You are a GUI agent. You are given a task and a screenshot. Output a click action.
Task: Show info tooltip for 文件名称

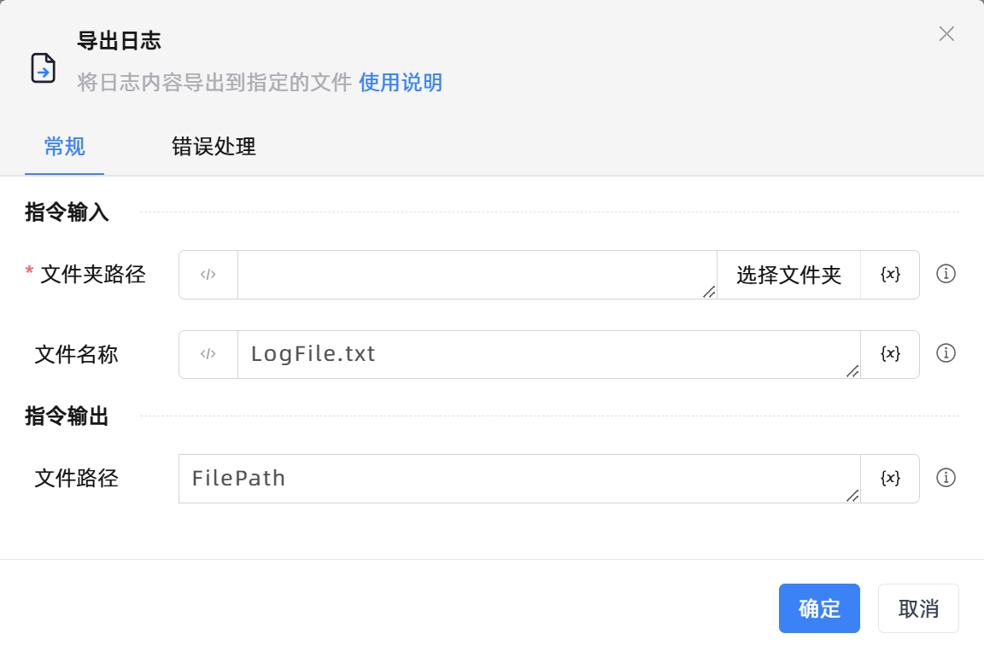pos(946,353)
